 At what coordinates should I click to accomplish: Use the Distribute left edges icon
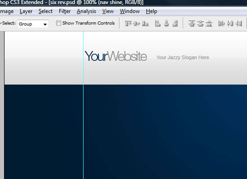pos(221,24)
